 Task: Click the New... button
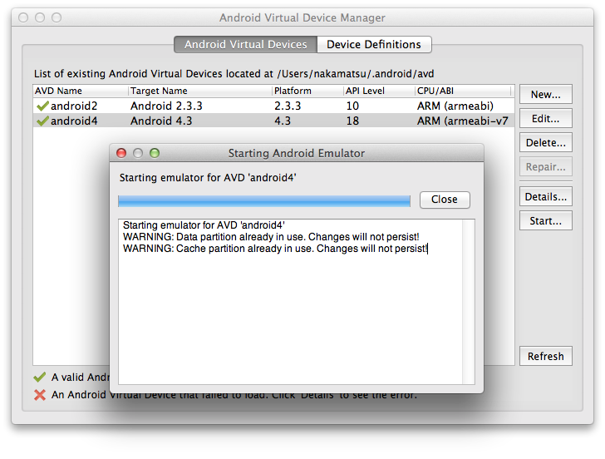545,94
